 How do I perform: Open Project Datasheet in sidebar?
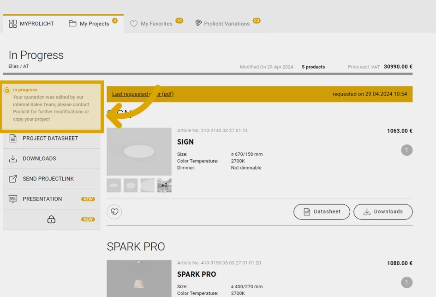click(x=50, y=138)
